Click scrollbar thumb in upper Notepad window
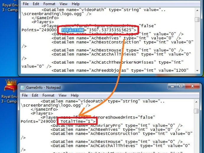 (197, 19)
